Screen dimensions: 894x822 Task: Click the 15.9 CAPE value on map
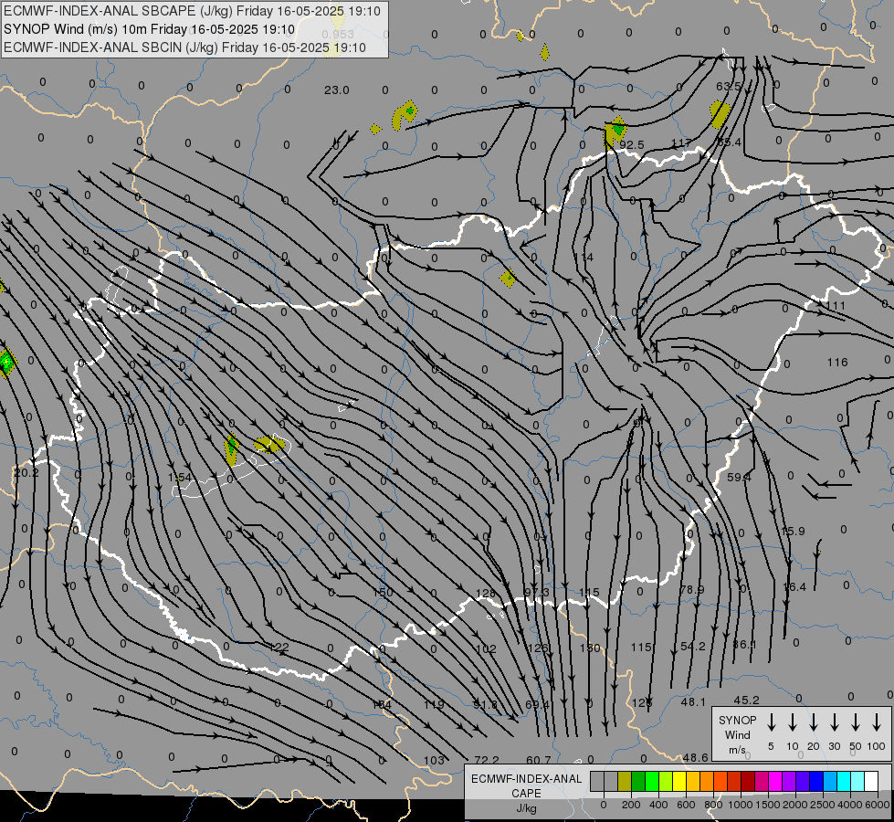pyautogui.click(x=793, y=531)
